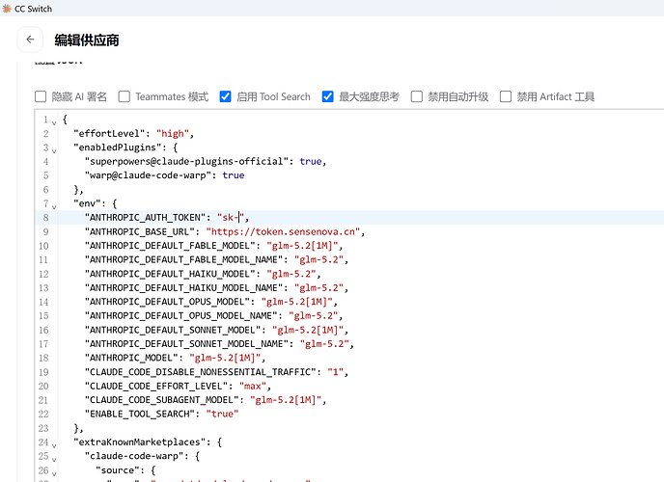
Task: Collapse the enabledPlugins fold at line 3
Action: pos(54,150)
